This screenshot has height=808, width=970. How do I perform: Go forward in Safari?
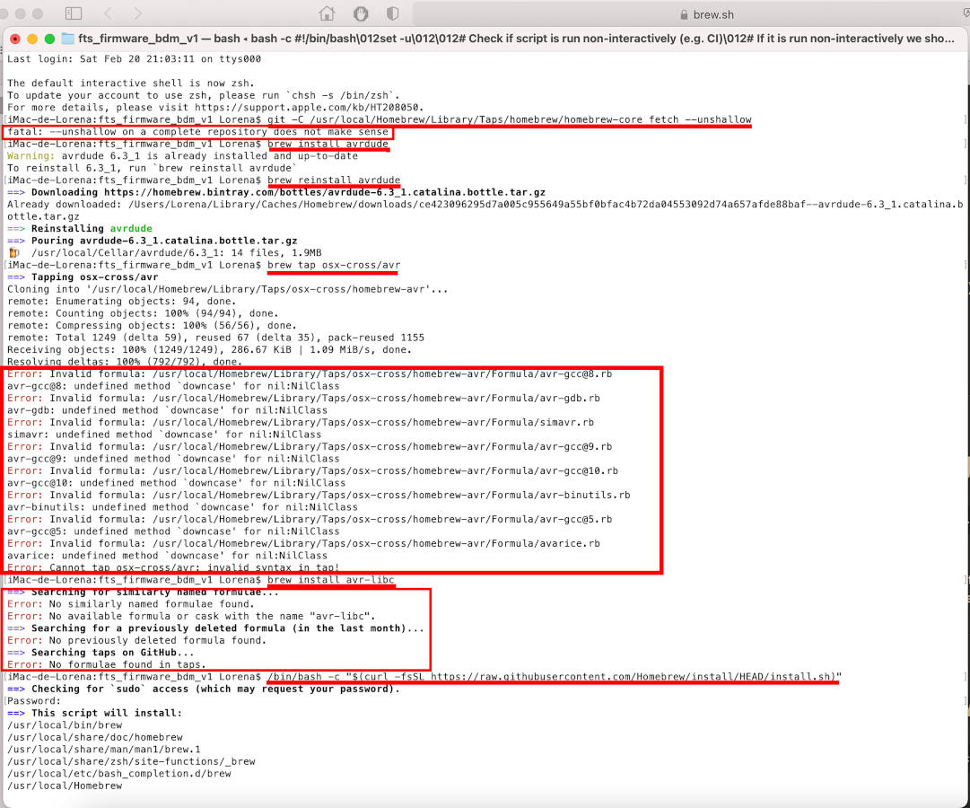(x=138, y=13)
